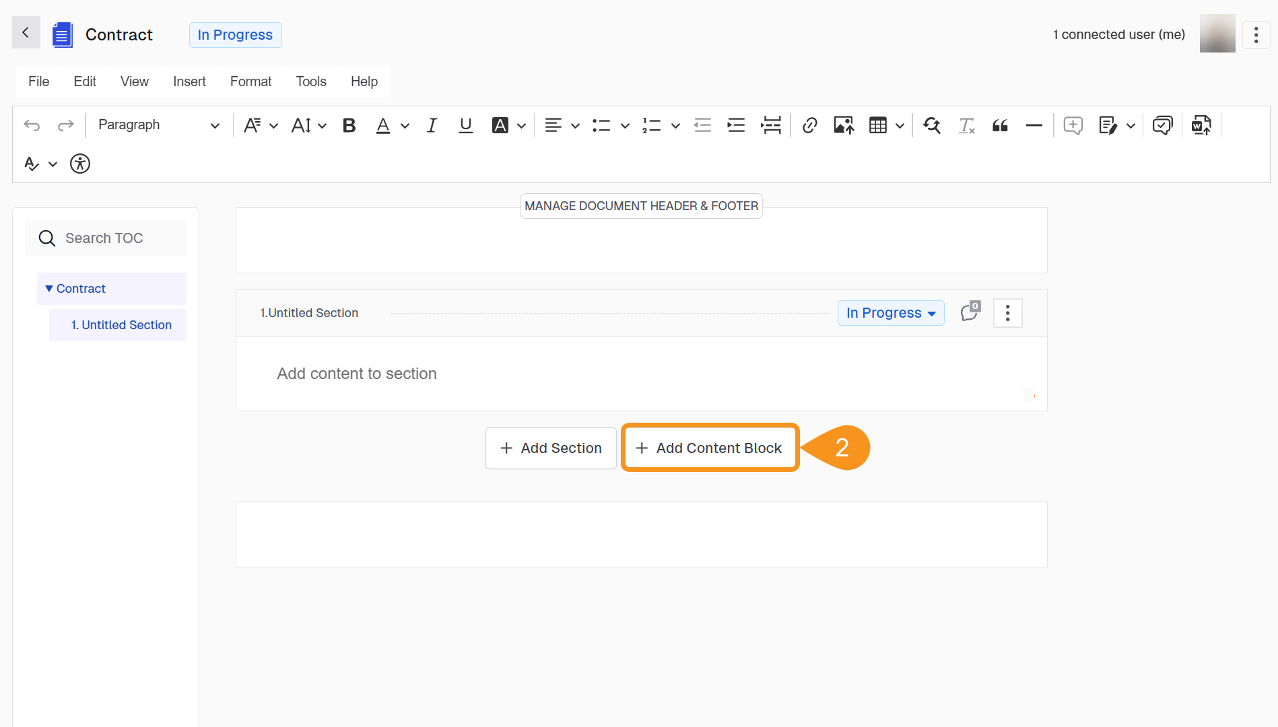Open the Format menu

pos(250,81)
